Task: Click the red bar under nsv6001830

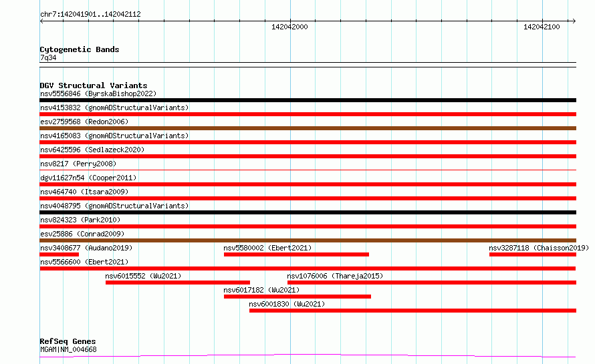Action: click(x=413, y=311)
